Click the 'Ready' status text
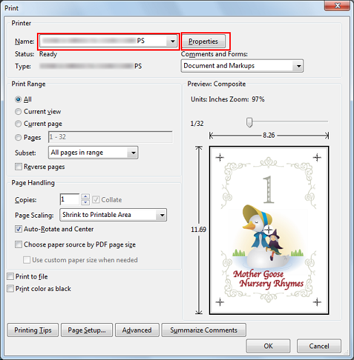The height and width of the screenshot is (360, 354). click(48, 55)
